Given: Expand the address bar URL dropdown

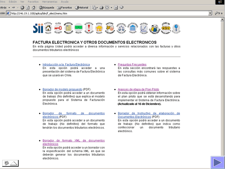Looking at the screenshot, I should [x=210, y=13].
